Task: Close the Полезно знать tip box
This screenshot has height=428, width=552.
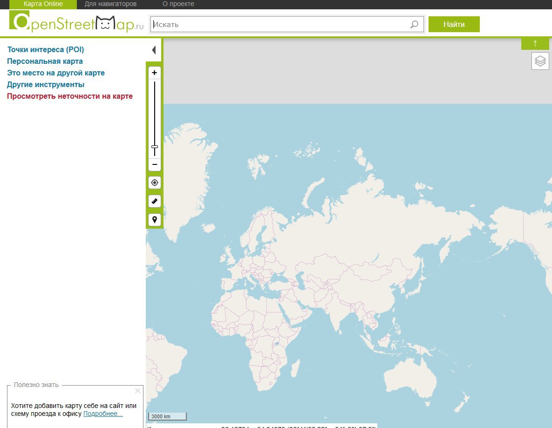Action: coord(137,391)
